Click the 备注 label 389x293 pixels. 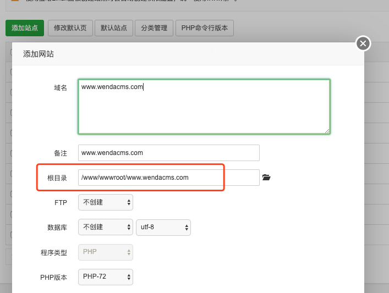[x=61, y=153]
